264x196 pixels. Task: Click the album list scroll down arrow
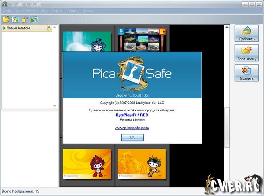tap(55, 106)
